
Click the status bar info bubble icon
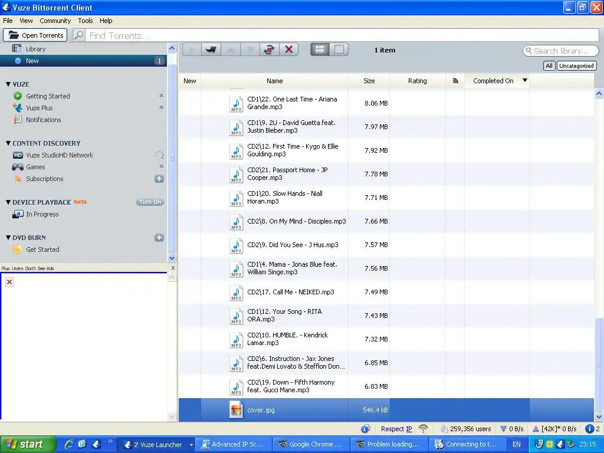pos(366,429)
